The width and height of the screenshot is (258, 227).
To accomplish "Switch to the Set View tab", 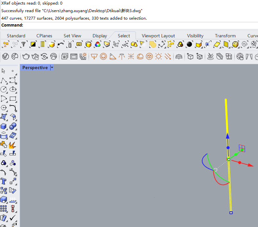I will point(73,36).
